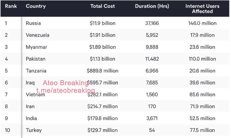This screenshot has width=231, height=138.
Task: Click the Rank column header
Action: [11, 6]
